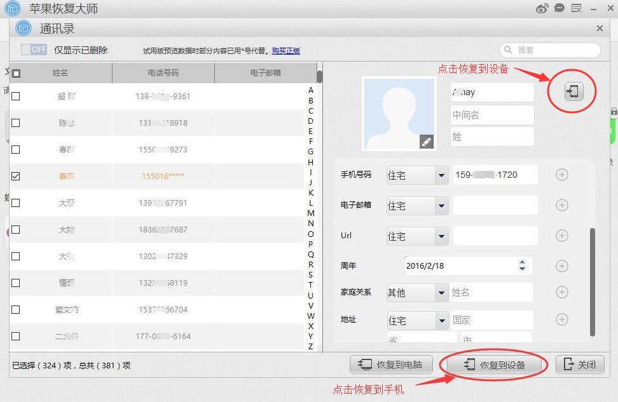Open the 电子邮箱 type dropdown

tap(441, 206)
